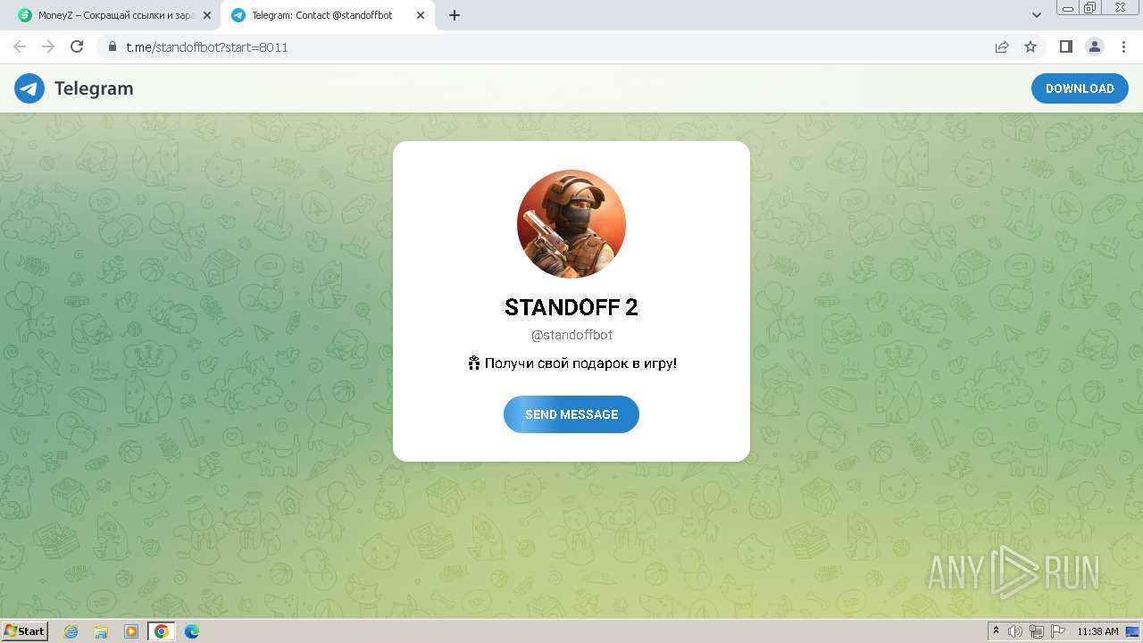Launch Internet Explorer from taskbar
This screenshot has width=1143, height=643.
click(x=71, y=631)
